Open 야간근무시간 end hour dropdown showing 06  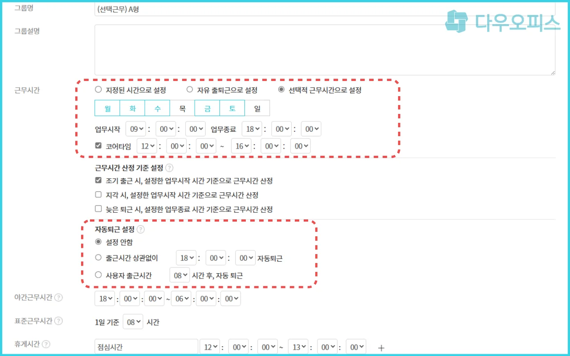coord(181,299)
